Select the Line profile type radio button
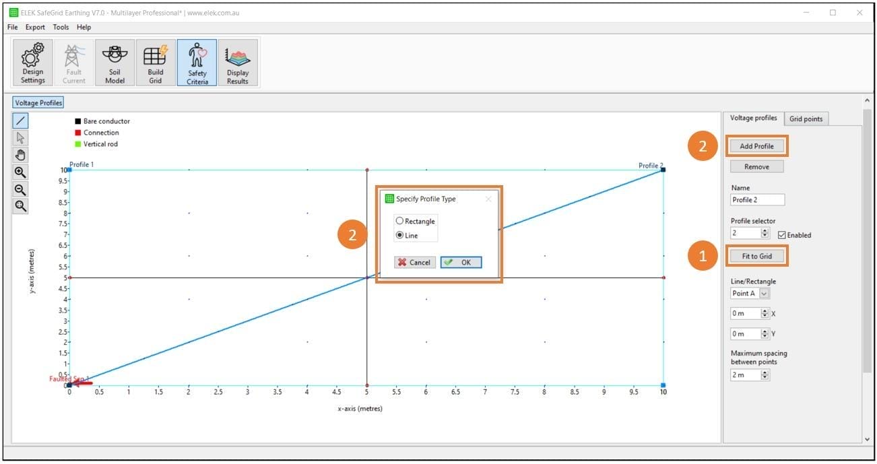This screenshot has height=464, width=877. pyautogui.click(x=400, y=234)
